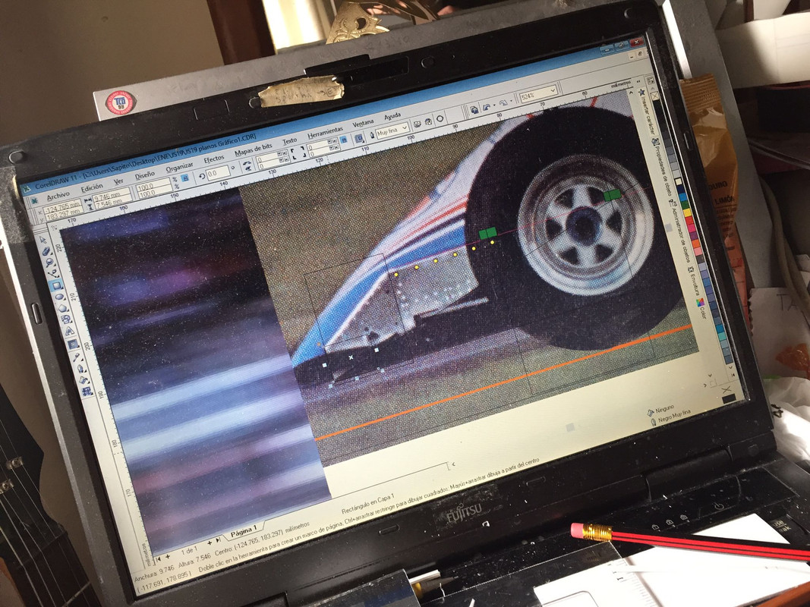
Task: Expand the Redo history dropdown arrow
Action: coord(511,101)
